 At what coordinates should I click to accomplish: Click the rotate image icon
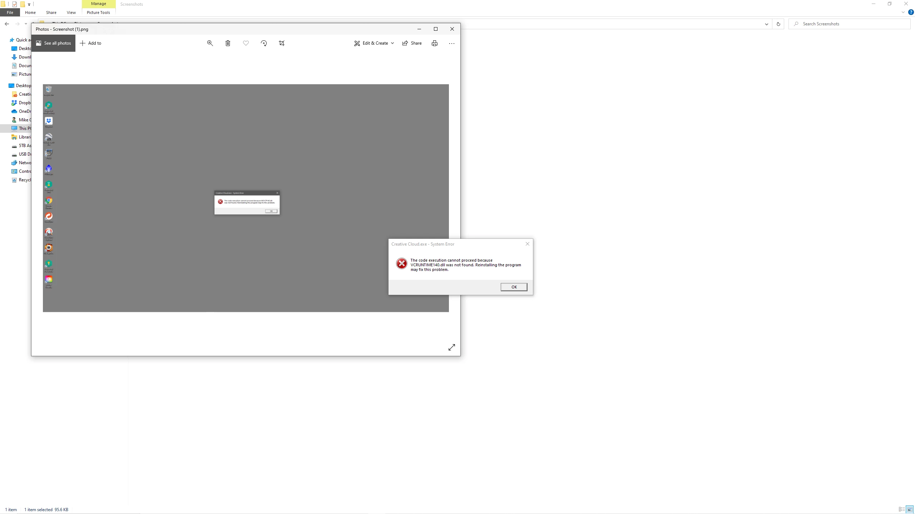click(264, 43)
